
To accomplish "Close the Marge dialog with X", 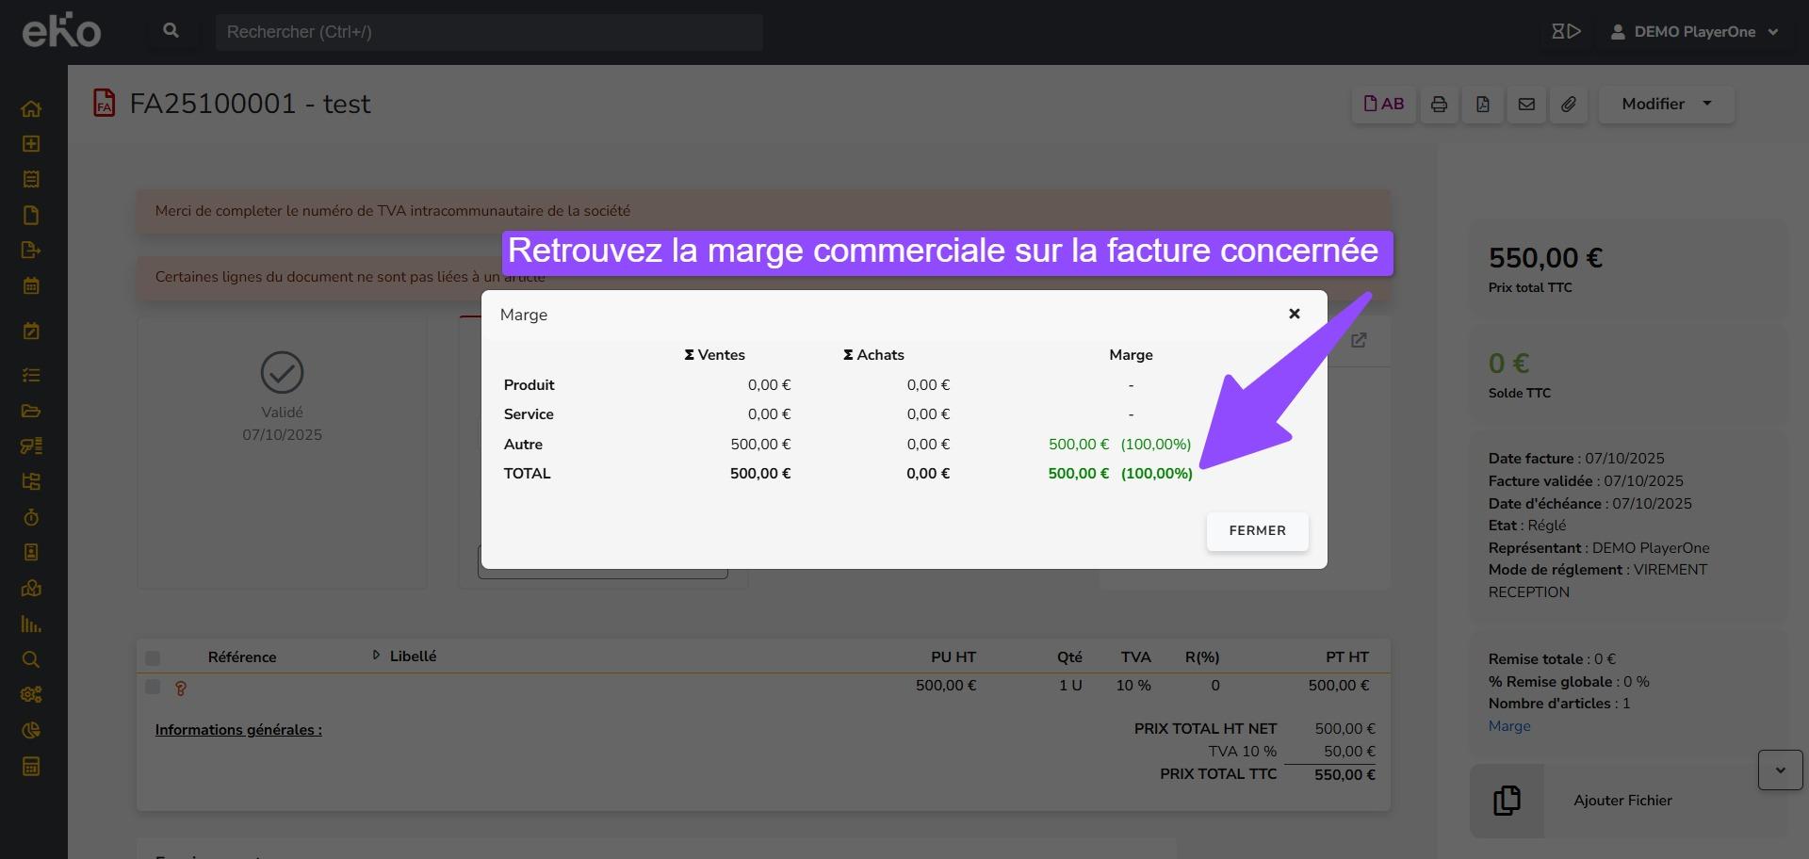I will point(1295,314).
